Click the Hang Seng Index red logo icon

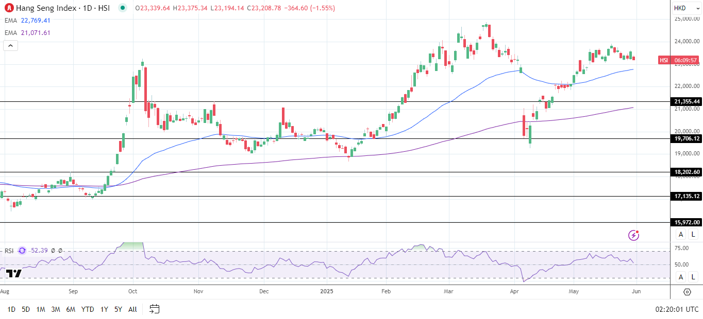8,8
